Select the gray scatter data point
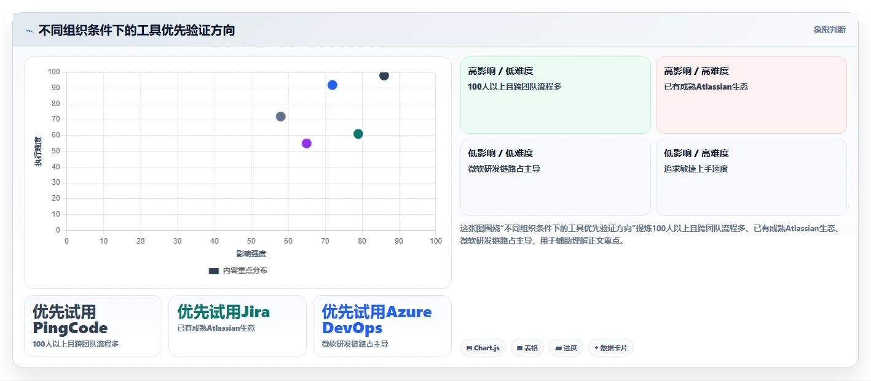871x381 pixels. click(281, 117)
